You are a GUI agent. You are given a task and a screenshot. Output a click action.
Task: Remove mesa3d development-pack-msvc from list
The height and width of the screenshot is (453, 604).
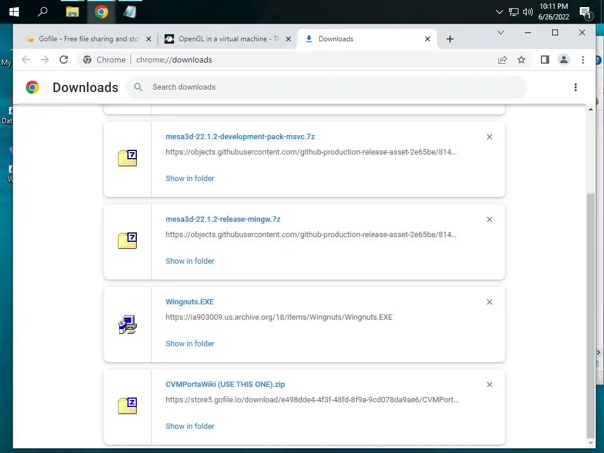(489, 137)
